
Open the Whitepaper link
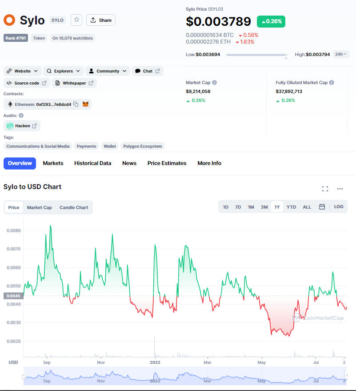(74, 83)
